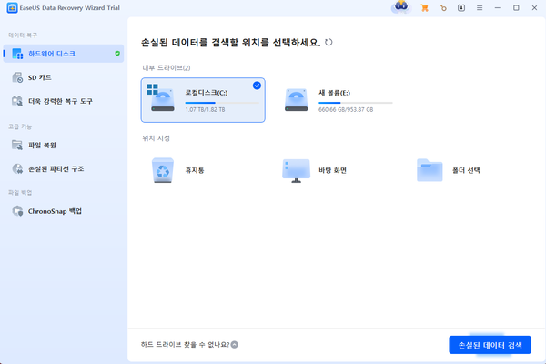Open the 하드웨어 디스크 sidebar section
Screen dimensions: 546x364
click(x=64, y=54)
